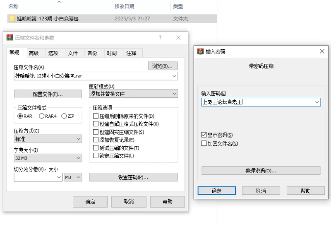Click the folder icon of 娃哈哈第-123期-小白众筹包
The height and width of the screenshot is (225, 331).
tap(12, 19)
